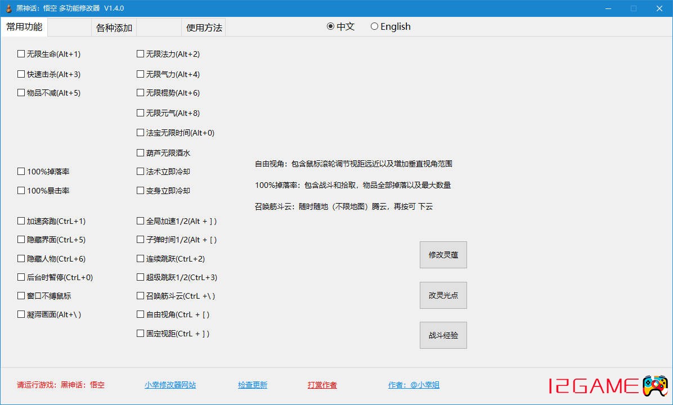Screen dimensions: 673x405
Task: Toggle 窗口不绑鼠标 checkbox
Action: (x=21, y=295)
